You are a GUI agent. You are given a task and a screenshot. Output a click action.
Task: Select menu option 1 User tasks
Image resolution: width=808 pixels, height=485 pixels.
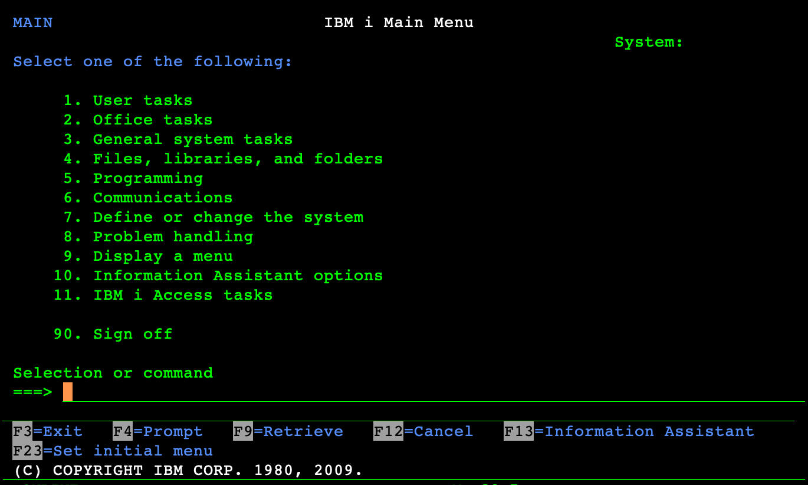[128, 100]
